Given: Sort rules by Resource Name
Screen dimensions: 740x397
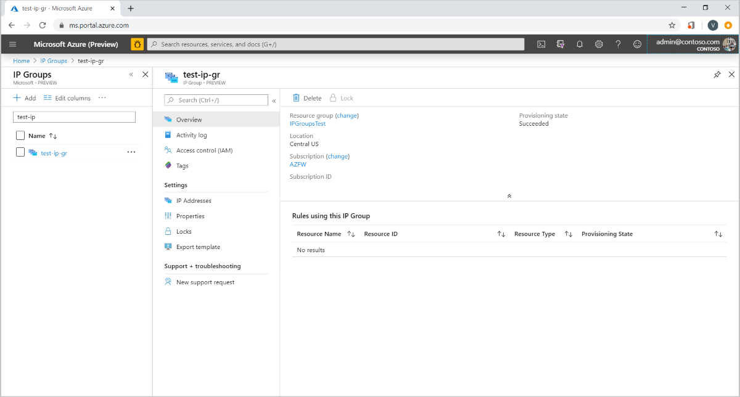Looking at the screenshot, I should (351, 234).
